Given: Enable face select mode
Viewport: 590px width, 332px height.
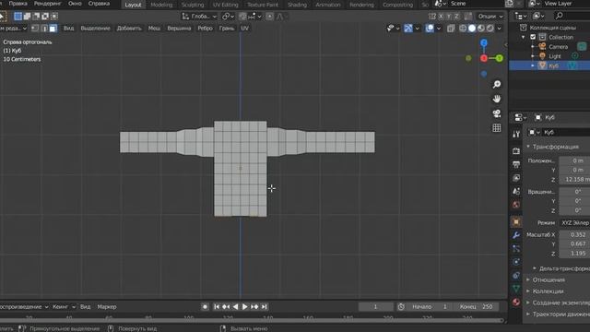Looking at the screenshot, I should [53, 29].
